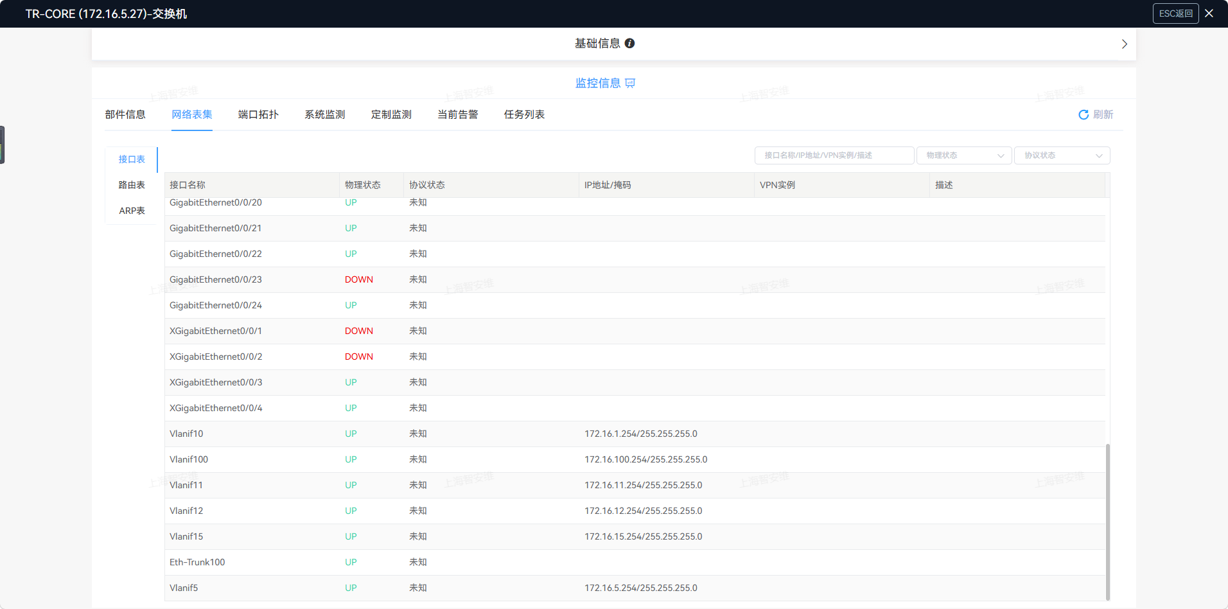The image size is (1228, 609).
Task: Click IP 172.16.11.254/255.255.255.0
Action: coord(644,485)
